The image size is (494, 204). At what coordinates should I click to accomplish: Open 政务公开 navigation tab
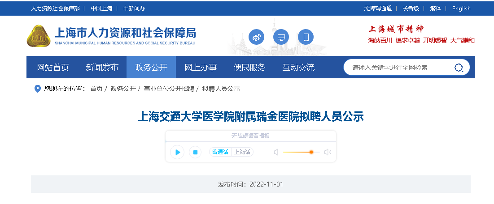pyautogui.click(x=151, y=67)
